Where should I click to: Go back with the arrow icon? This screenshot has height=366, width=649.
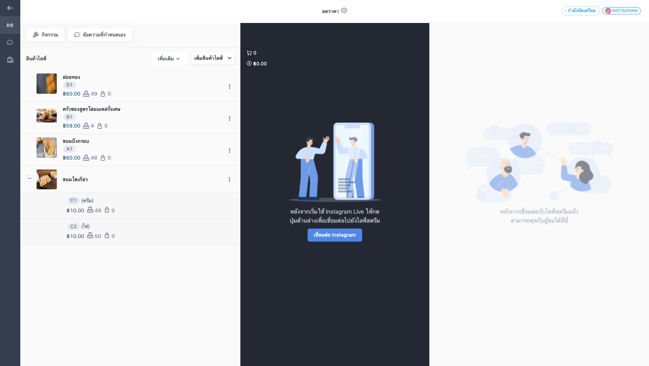pos(10,8)
